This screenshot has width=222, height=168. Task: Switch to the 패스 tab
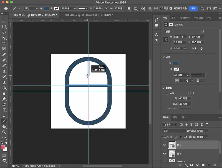184,117
